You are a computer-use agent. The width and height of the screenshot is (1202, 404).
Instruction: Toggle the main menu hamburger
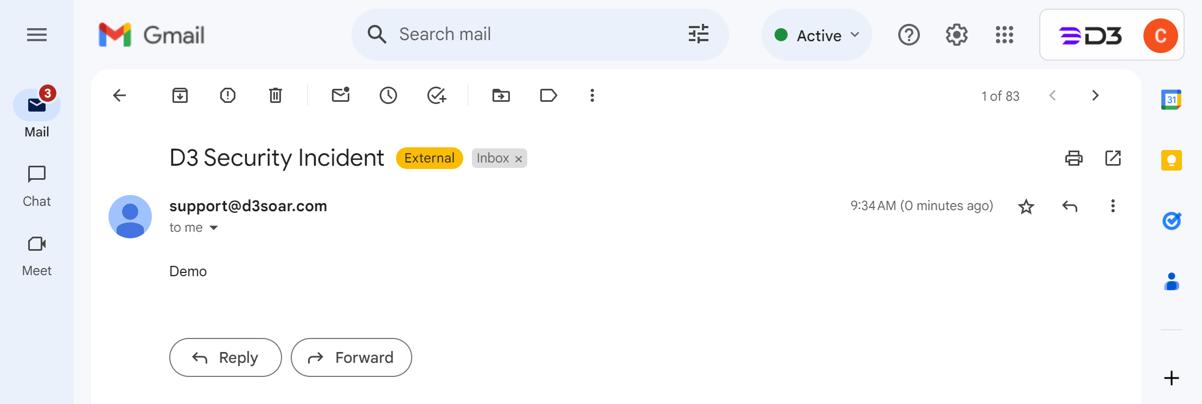point(37,35)
